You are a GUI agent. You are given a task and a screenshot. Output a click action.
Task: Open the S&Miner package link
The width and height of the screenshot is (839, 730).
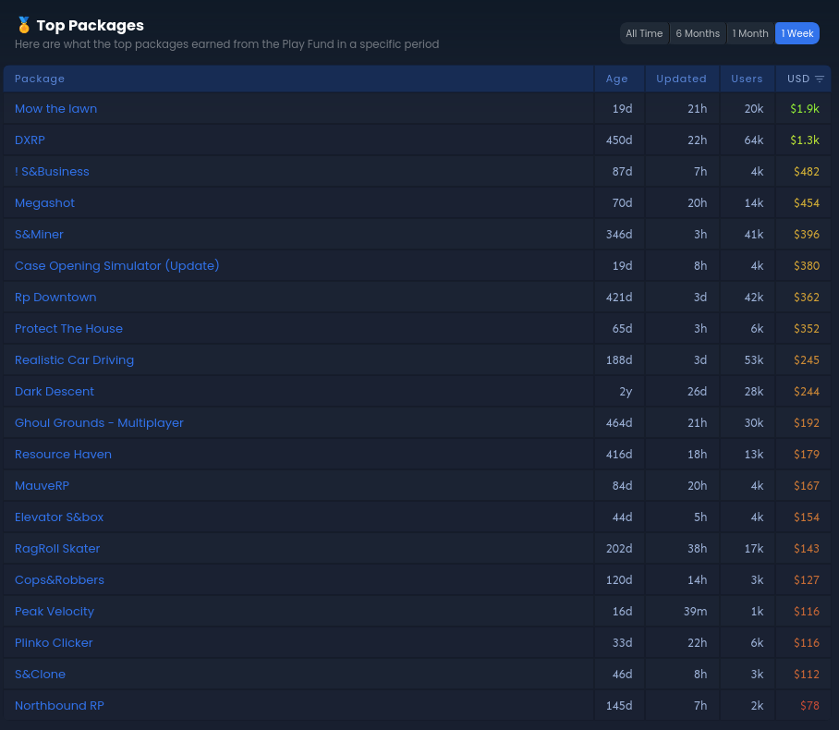[x=39, y=235]
